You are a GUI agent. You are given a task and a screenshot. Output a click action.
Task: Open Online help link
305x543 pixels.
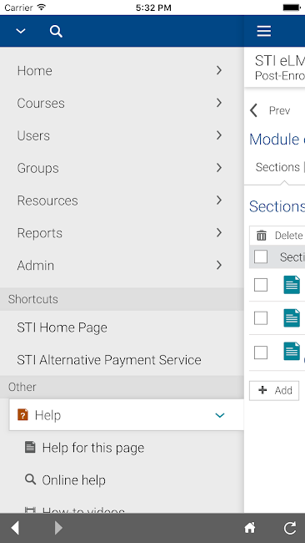click(x=73, y=480)
